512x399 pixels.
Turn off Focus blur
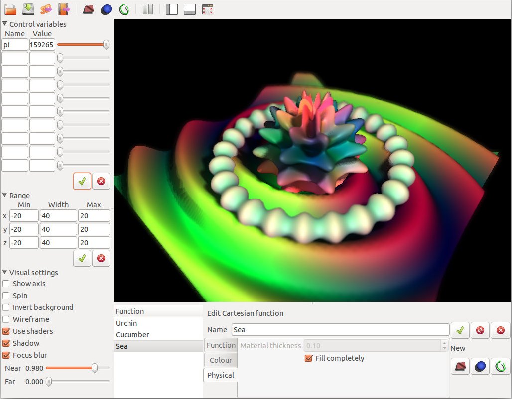click(x=6, y=355)
